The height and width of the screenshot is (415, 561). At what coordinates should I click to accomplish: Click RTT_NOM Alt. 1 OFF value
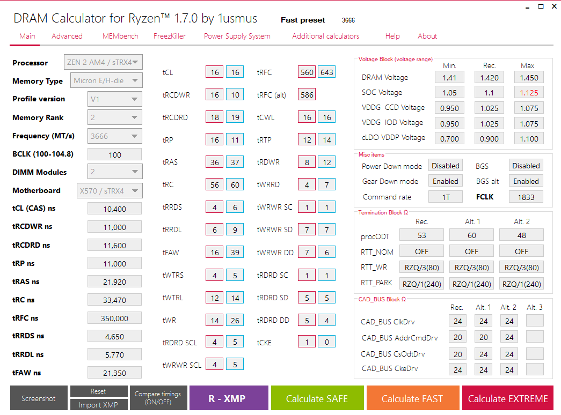[x=471, y=251]
